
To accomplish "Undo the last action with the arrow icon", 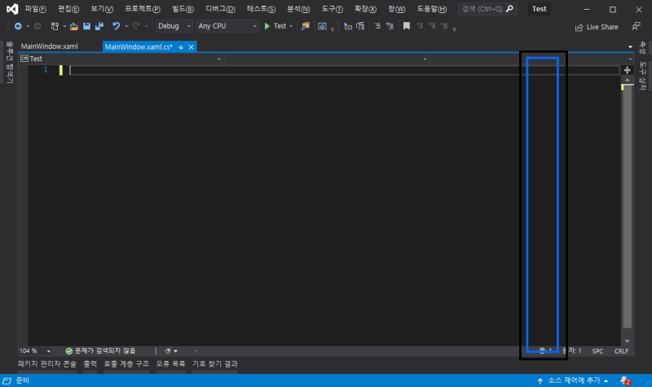I will pos(116,26).
